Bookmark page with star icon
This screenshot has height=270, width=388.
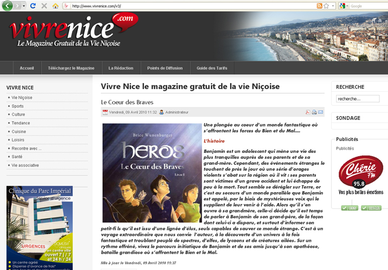coord(326,6)
